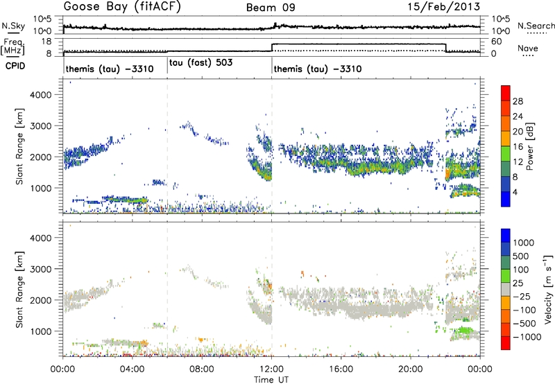Viewport: 555px width, 384px height.
Task: Click the 500 tick on Velocity color bar
Action: pyautogui.click(x=521, y=256)
